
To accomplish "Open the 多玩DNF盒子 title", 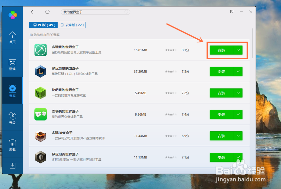I will (x=62, y=133).
